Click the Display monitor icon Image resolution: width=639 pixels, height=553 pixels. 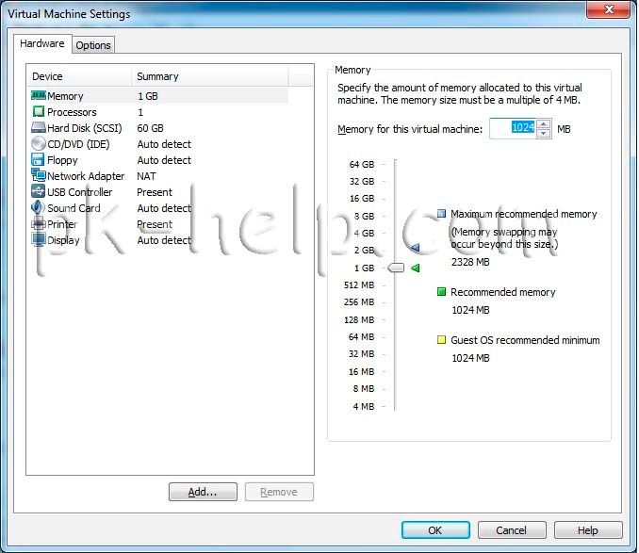(39, 239)
